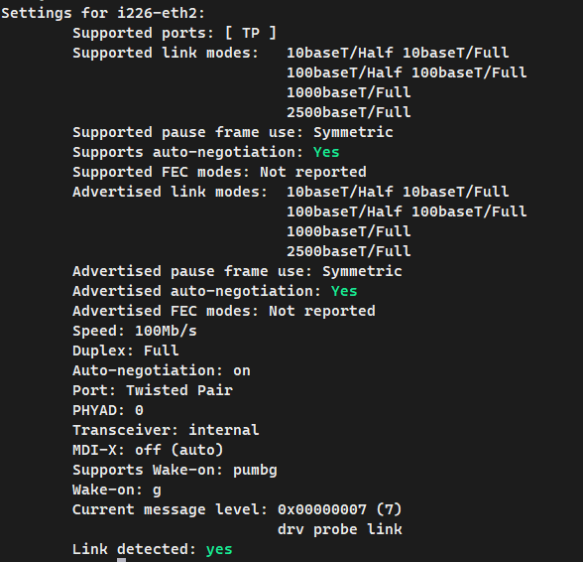The image size is (583, 562).
Task: Click the '0x00000007 (7)' message level value
Action: click(x=340, y=509)
